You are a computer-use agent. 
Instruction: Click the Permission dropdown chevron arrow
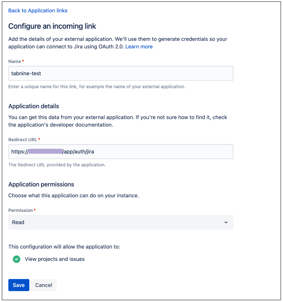(226, 222)
